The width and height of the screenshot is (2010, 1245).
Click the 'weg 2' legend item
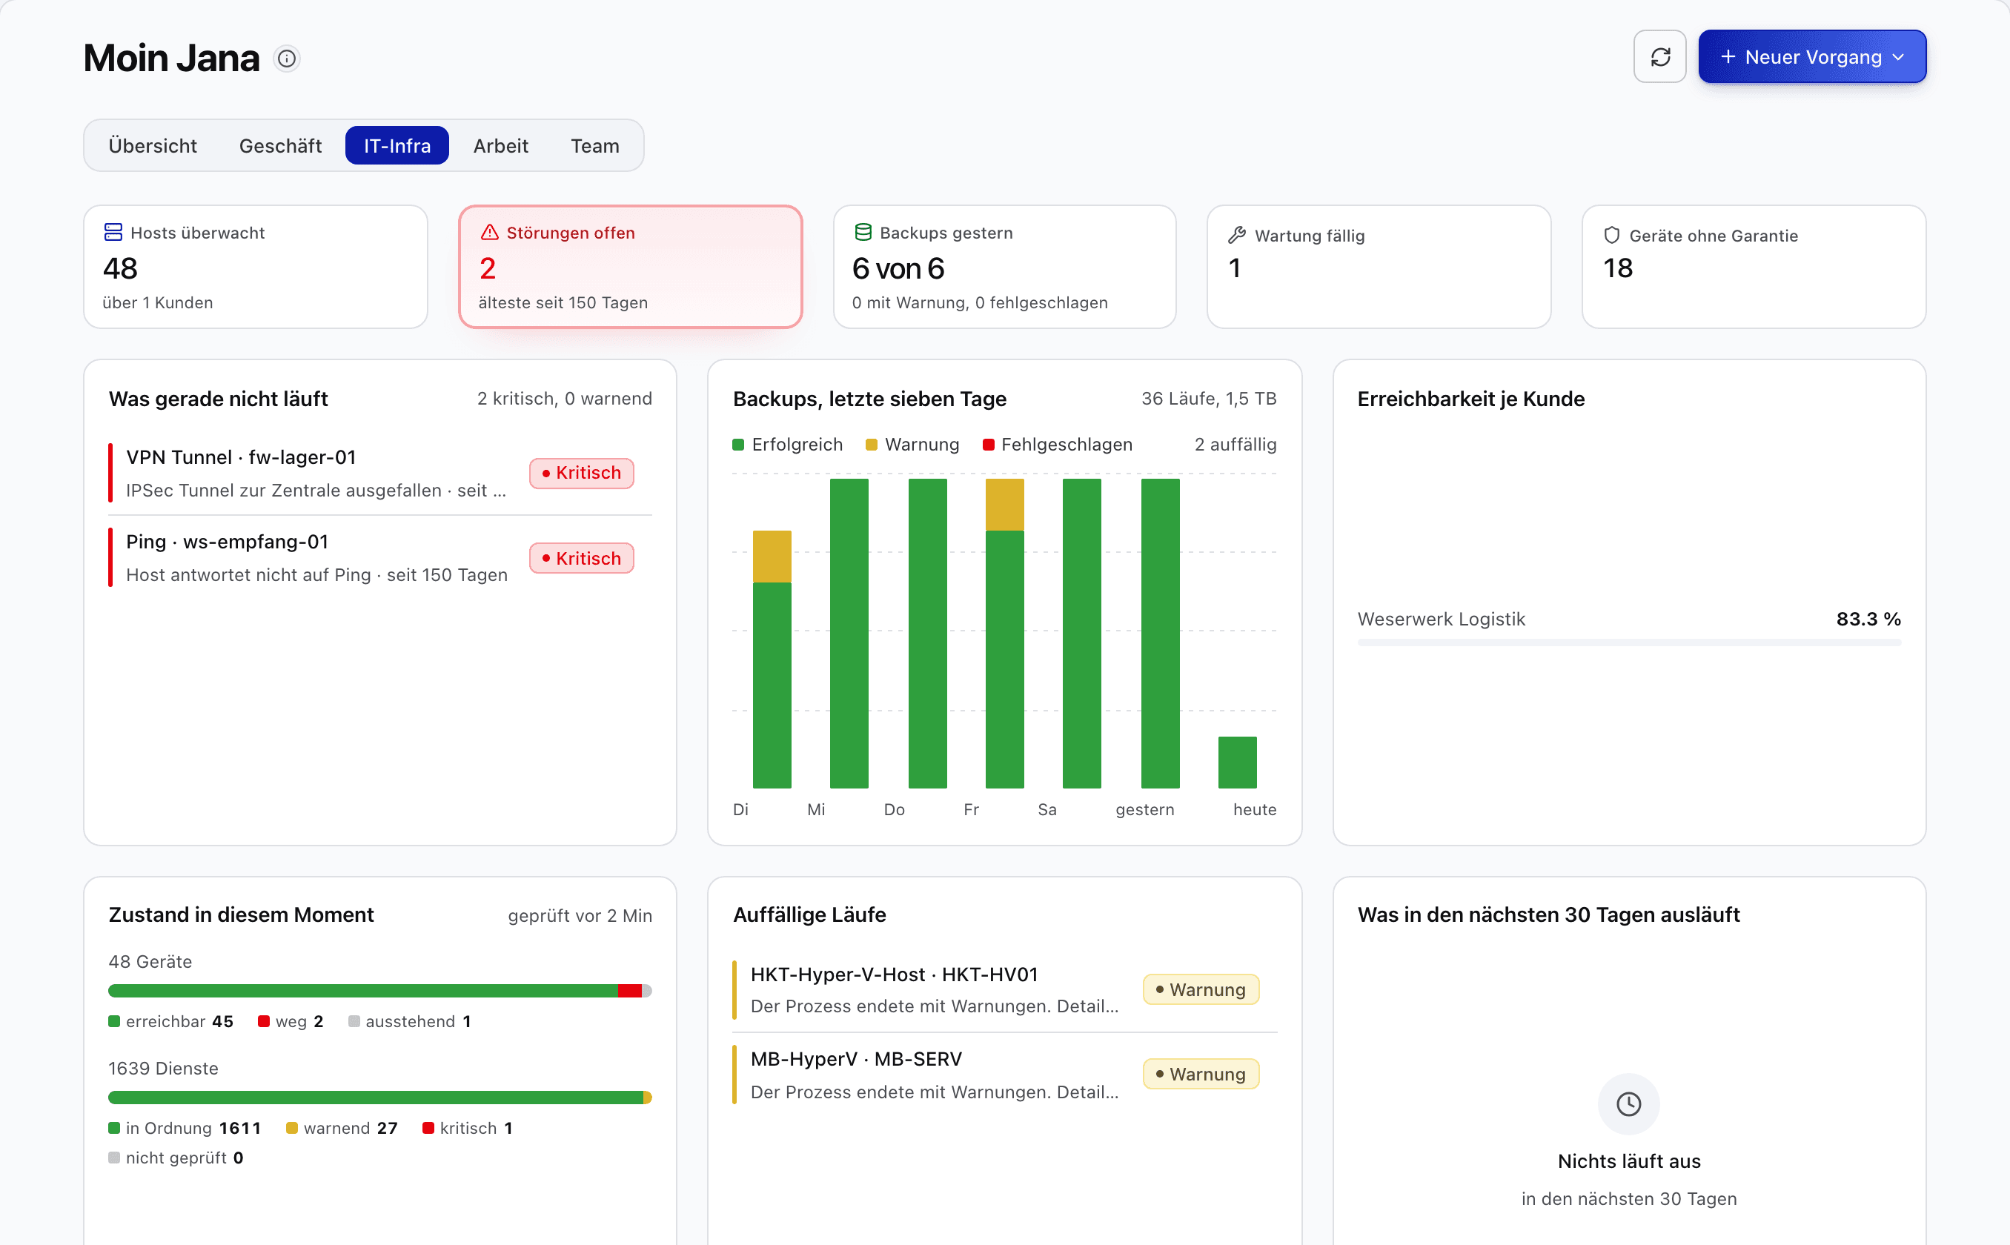point(291,1022)
